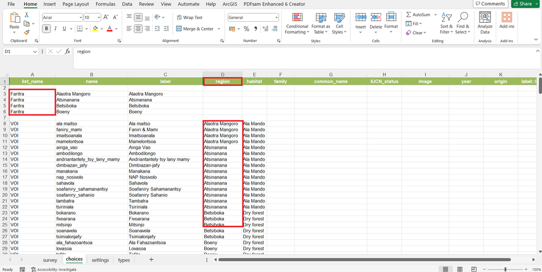Increase the indent
542x272 pixels.
click(167, 29)
